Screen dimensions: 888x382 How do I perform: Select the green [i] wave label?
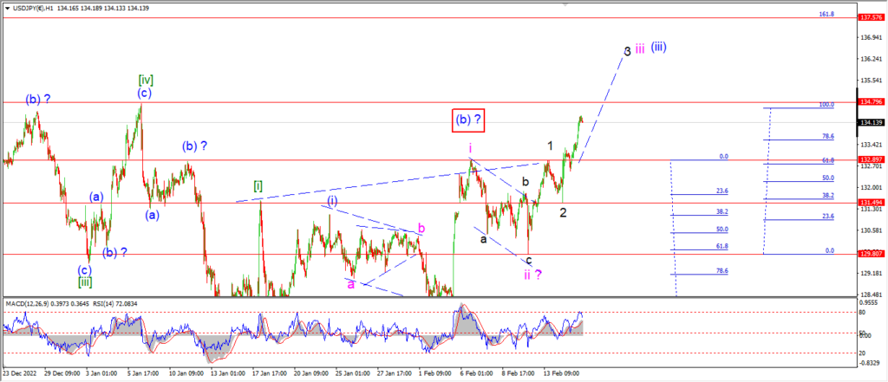[258, 185]
